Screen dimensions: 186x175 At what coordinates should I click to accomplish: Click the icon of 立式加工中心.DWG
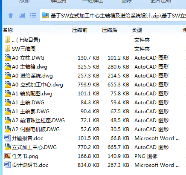click(x=8, y=147)
